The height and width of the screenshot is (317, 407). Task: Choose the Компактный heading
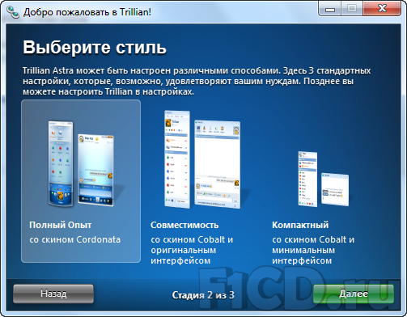(x=300, y=225)
